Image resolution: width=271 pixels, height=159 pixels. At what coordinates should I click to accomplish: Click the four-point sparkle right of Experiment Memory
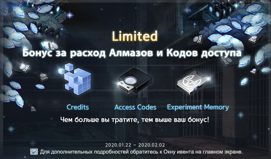tap(241, 115)
